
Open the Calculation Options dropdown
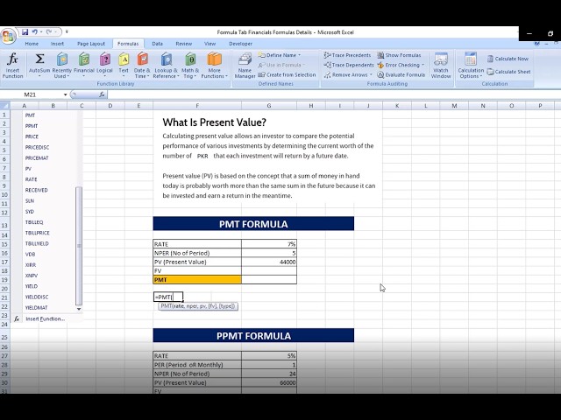[x=471, y=66]
